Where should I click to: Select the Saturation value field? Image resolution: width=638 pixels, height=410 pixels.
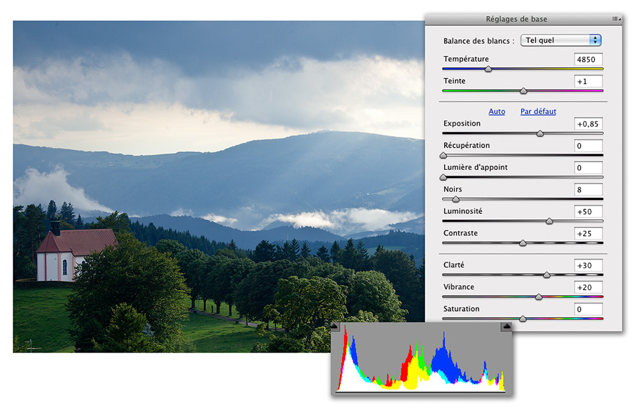tap(588, 310)
